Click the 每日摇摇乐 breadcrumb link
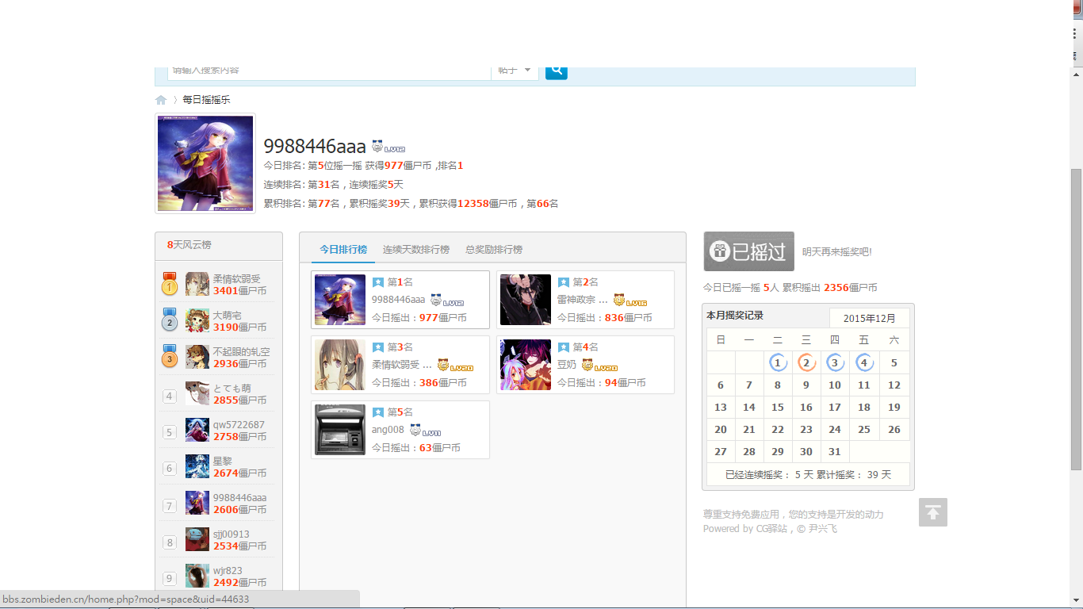 (206, 100)
